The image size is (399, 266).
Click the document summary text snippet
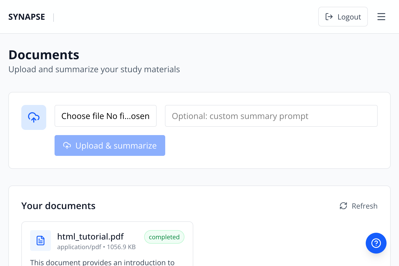[102, 262]
